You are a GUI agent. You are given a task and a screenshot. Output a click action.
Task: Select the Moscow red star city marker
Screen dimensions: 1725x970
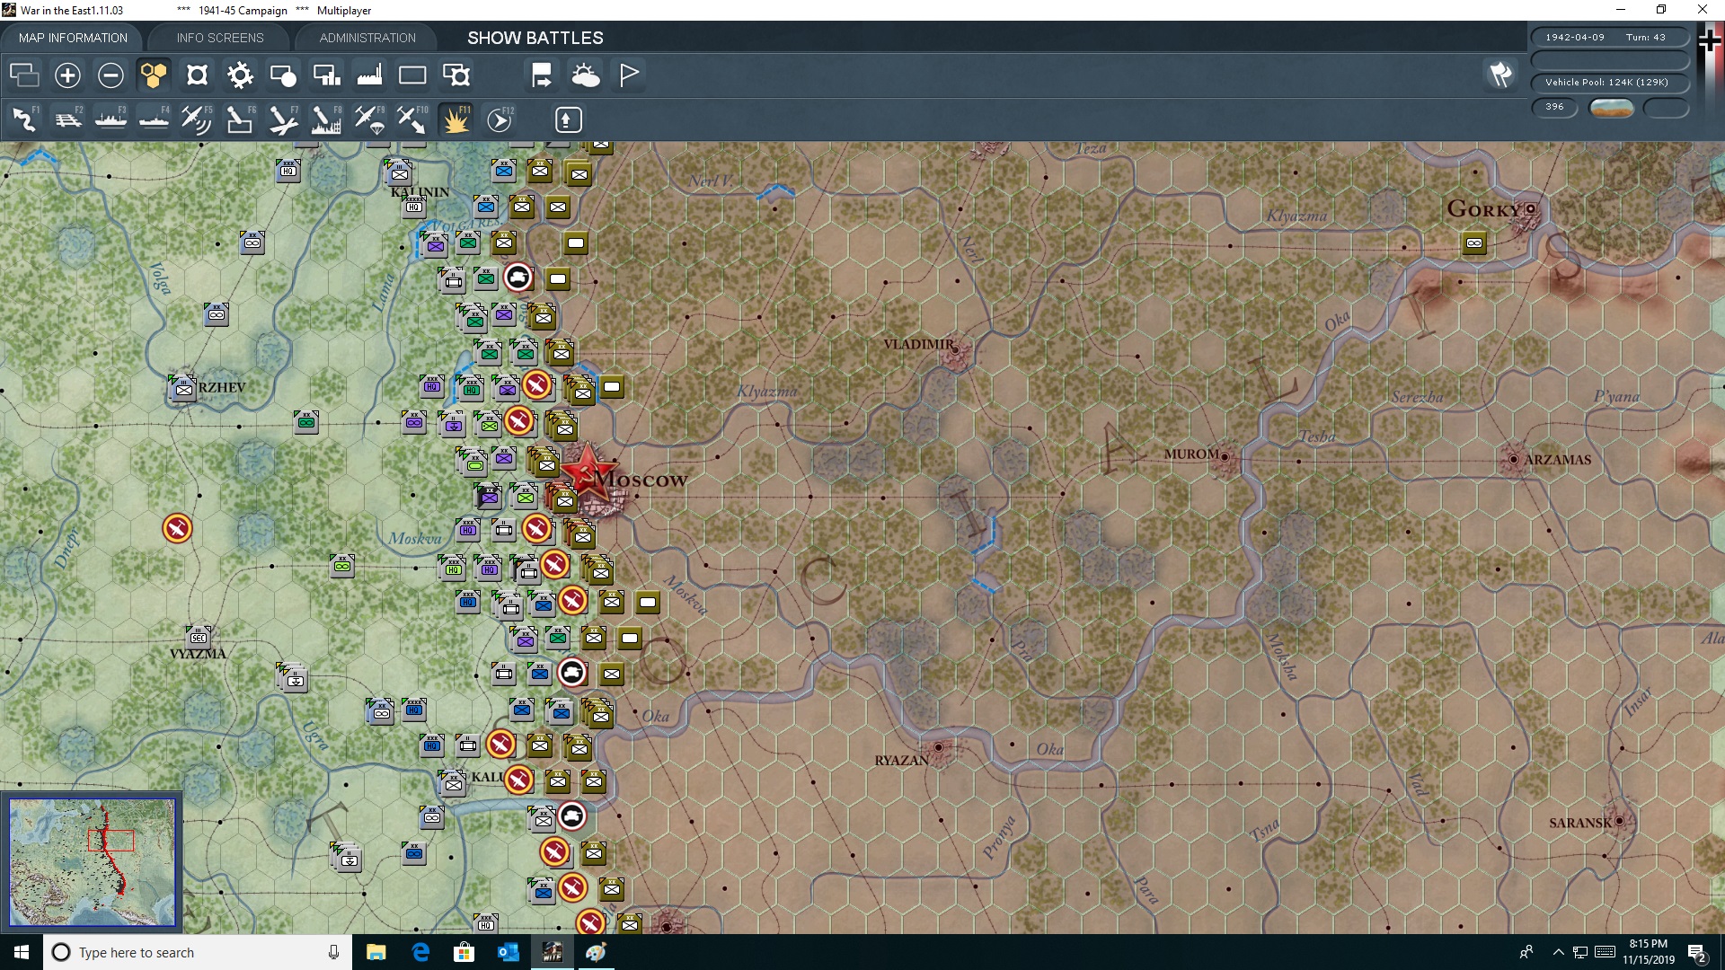click(x=588, y=471)
